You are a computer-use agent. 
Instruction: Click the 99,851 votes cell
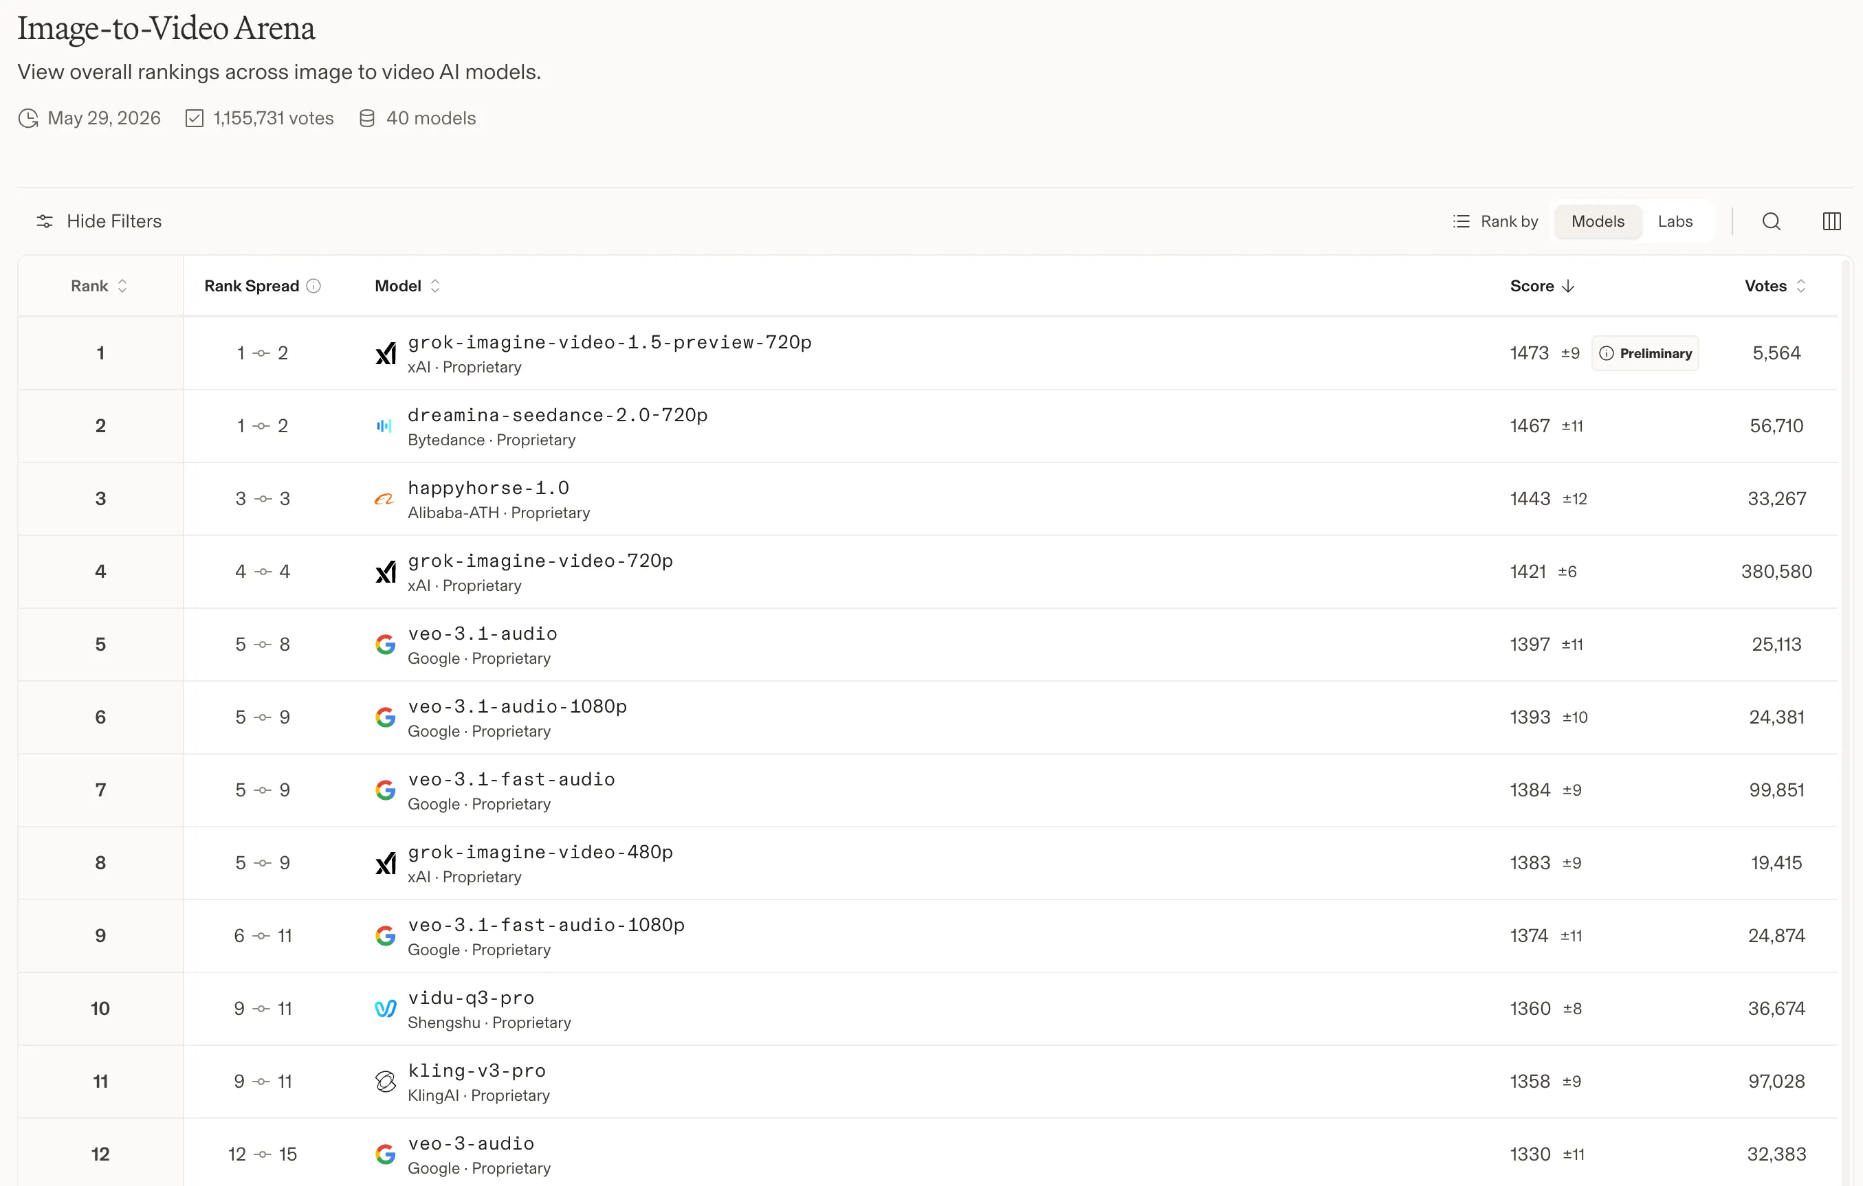point(1776,790)
